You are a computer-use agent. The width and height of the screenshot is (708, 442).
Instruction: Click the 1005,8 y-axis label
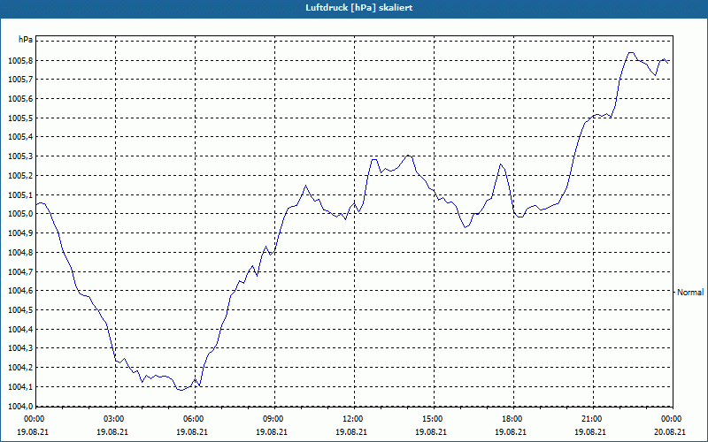click(x=20, y=60)
